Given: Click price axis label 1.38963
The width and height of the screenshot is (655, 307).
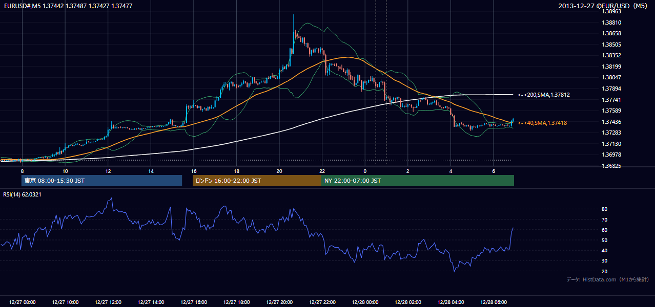Looking at the screenshot, I should [x=611, y=12].
